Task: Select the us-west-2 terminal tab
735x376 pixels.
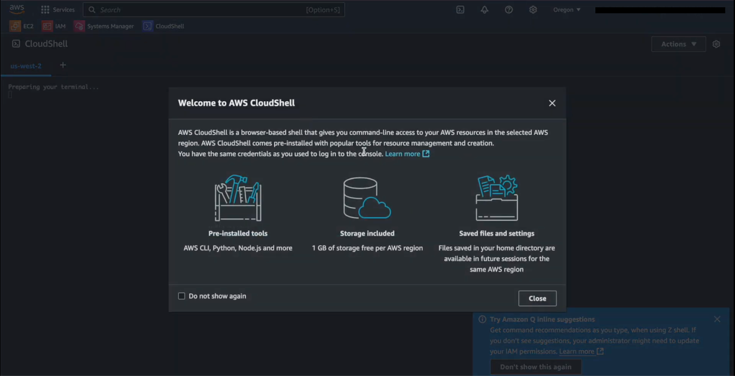Action: pos(26,66)
